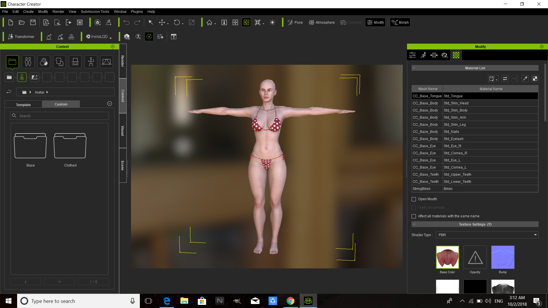548x308 pixels.
Task: Click the Opacity texture slot
Action: (x=475, y=257)
